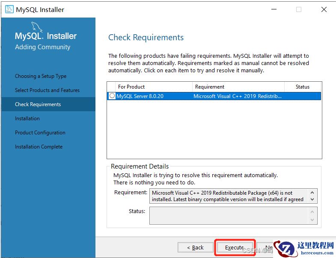
Task: Click the MySQL dolphin logo in sidebar
Action: pos(37,27)
